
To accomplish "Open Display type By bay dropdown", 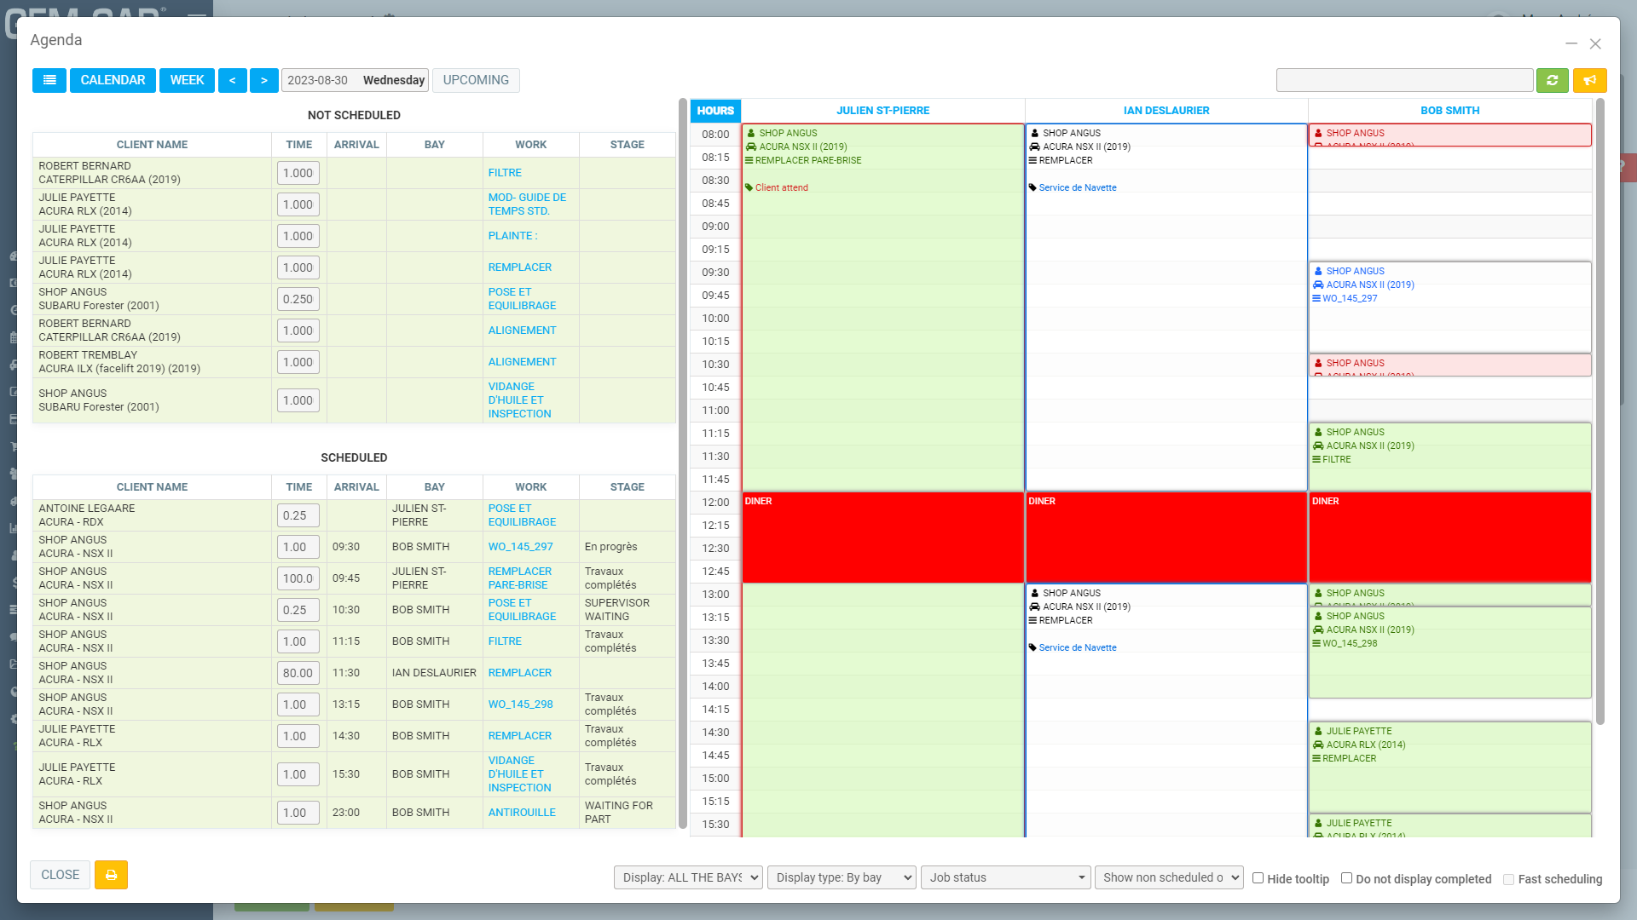I will (842, 877).
